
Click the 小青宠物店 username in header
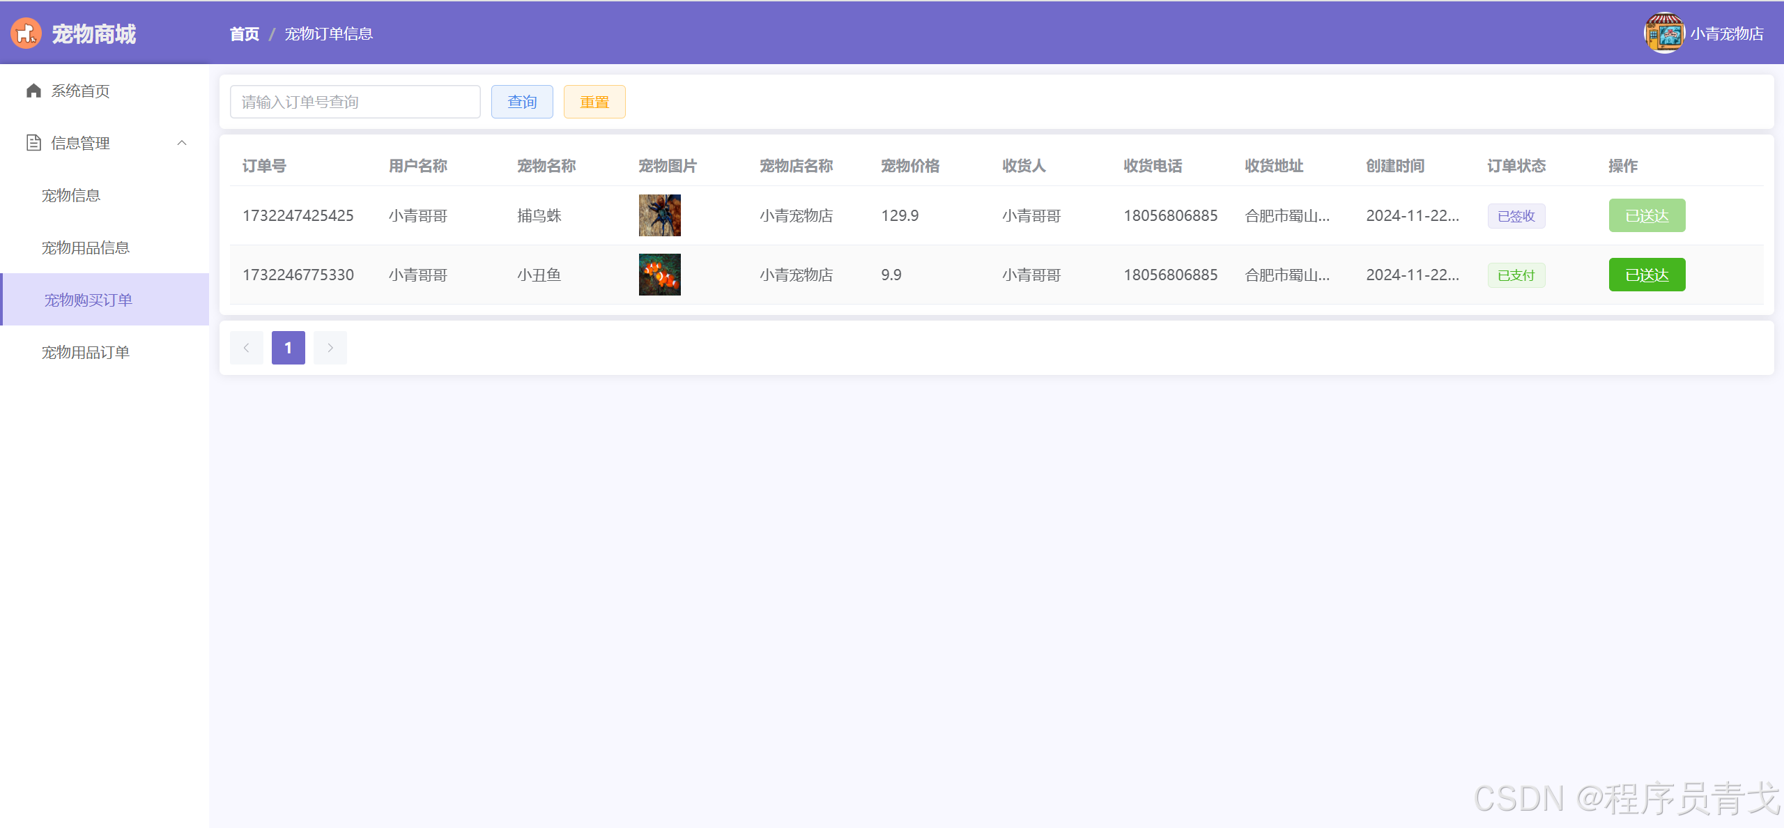(1726, 33)
